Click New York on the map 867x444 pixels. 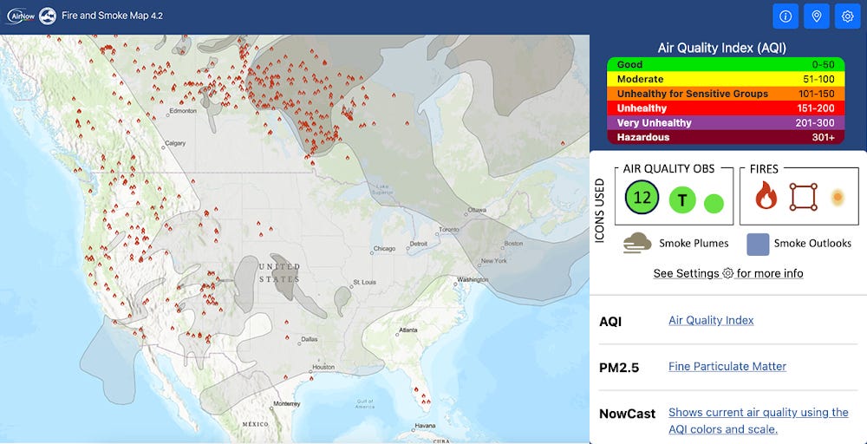pos(493,260)
